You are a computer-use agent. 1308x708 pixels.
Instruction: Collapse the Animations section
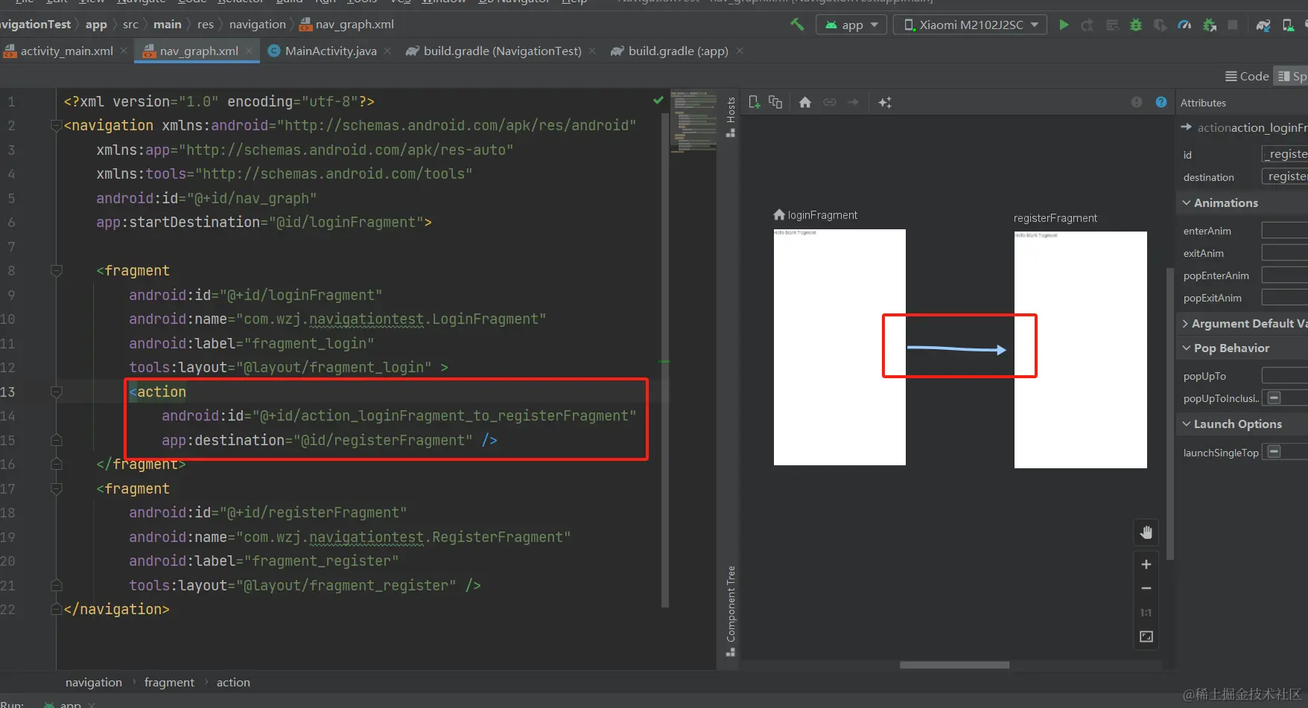tap(1187, 202)
